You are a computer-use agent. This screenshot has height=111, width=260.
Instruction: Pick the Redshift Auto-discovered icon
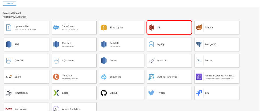pos(56,44)
